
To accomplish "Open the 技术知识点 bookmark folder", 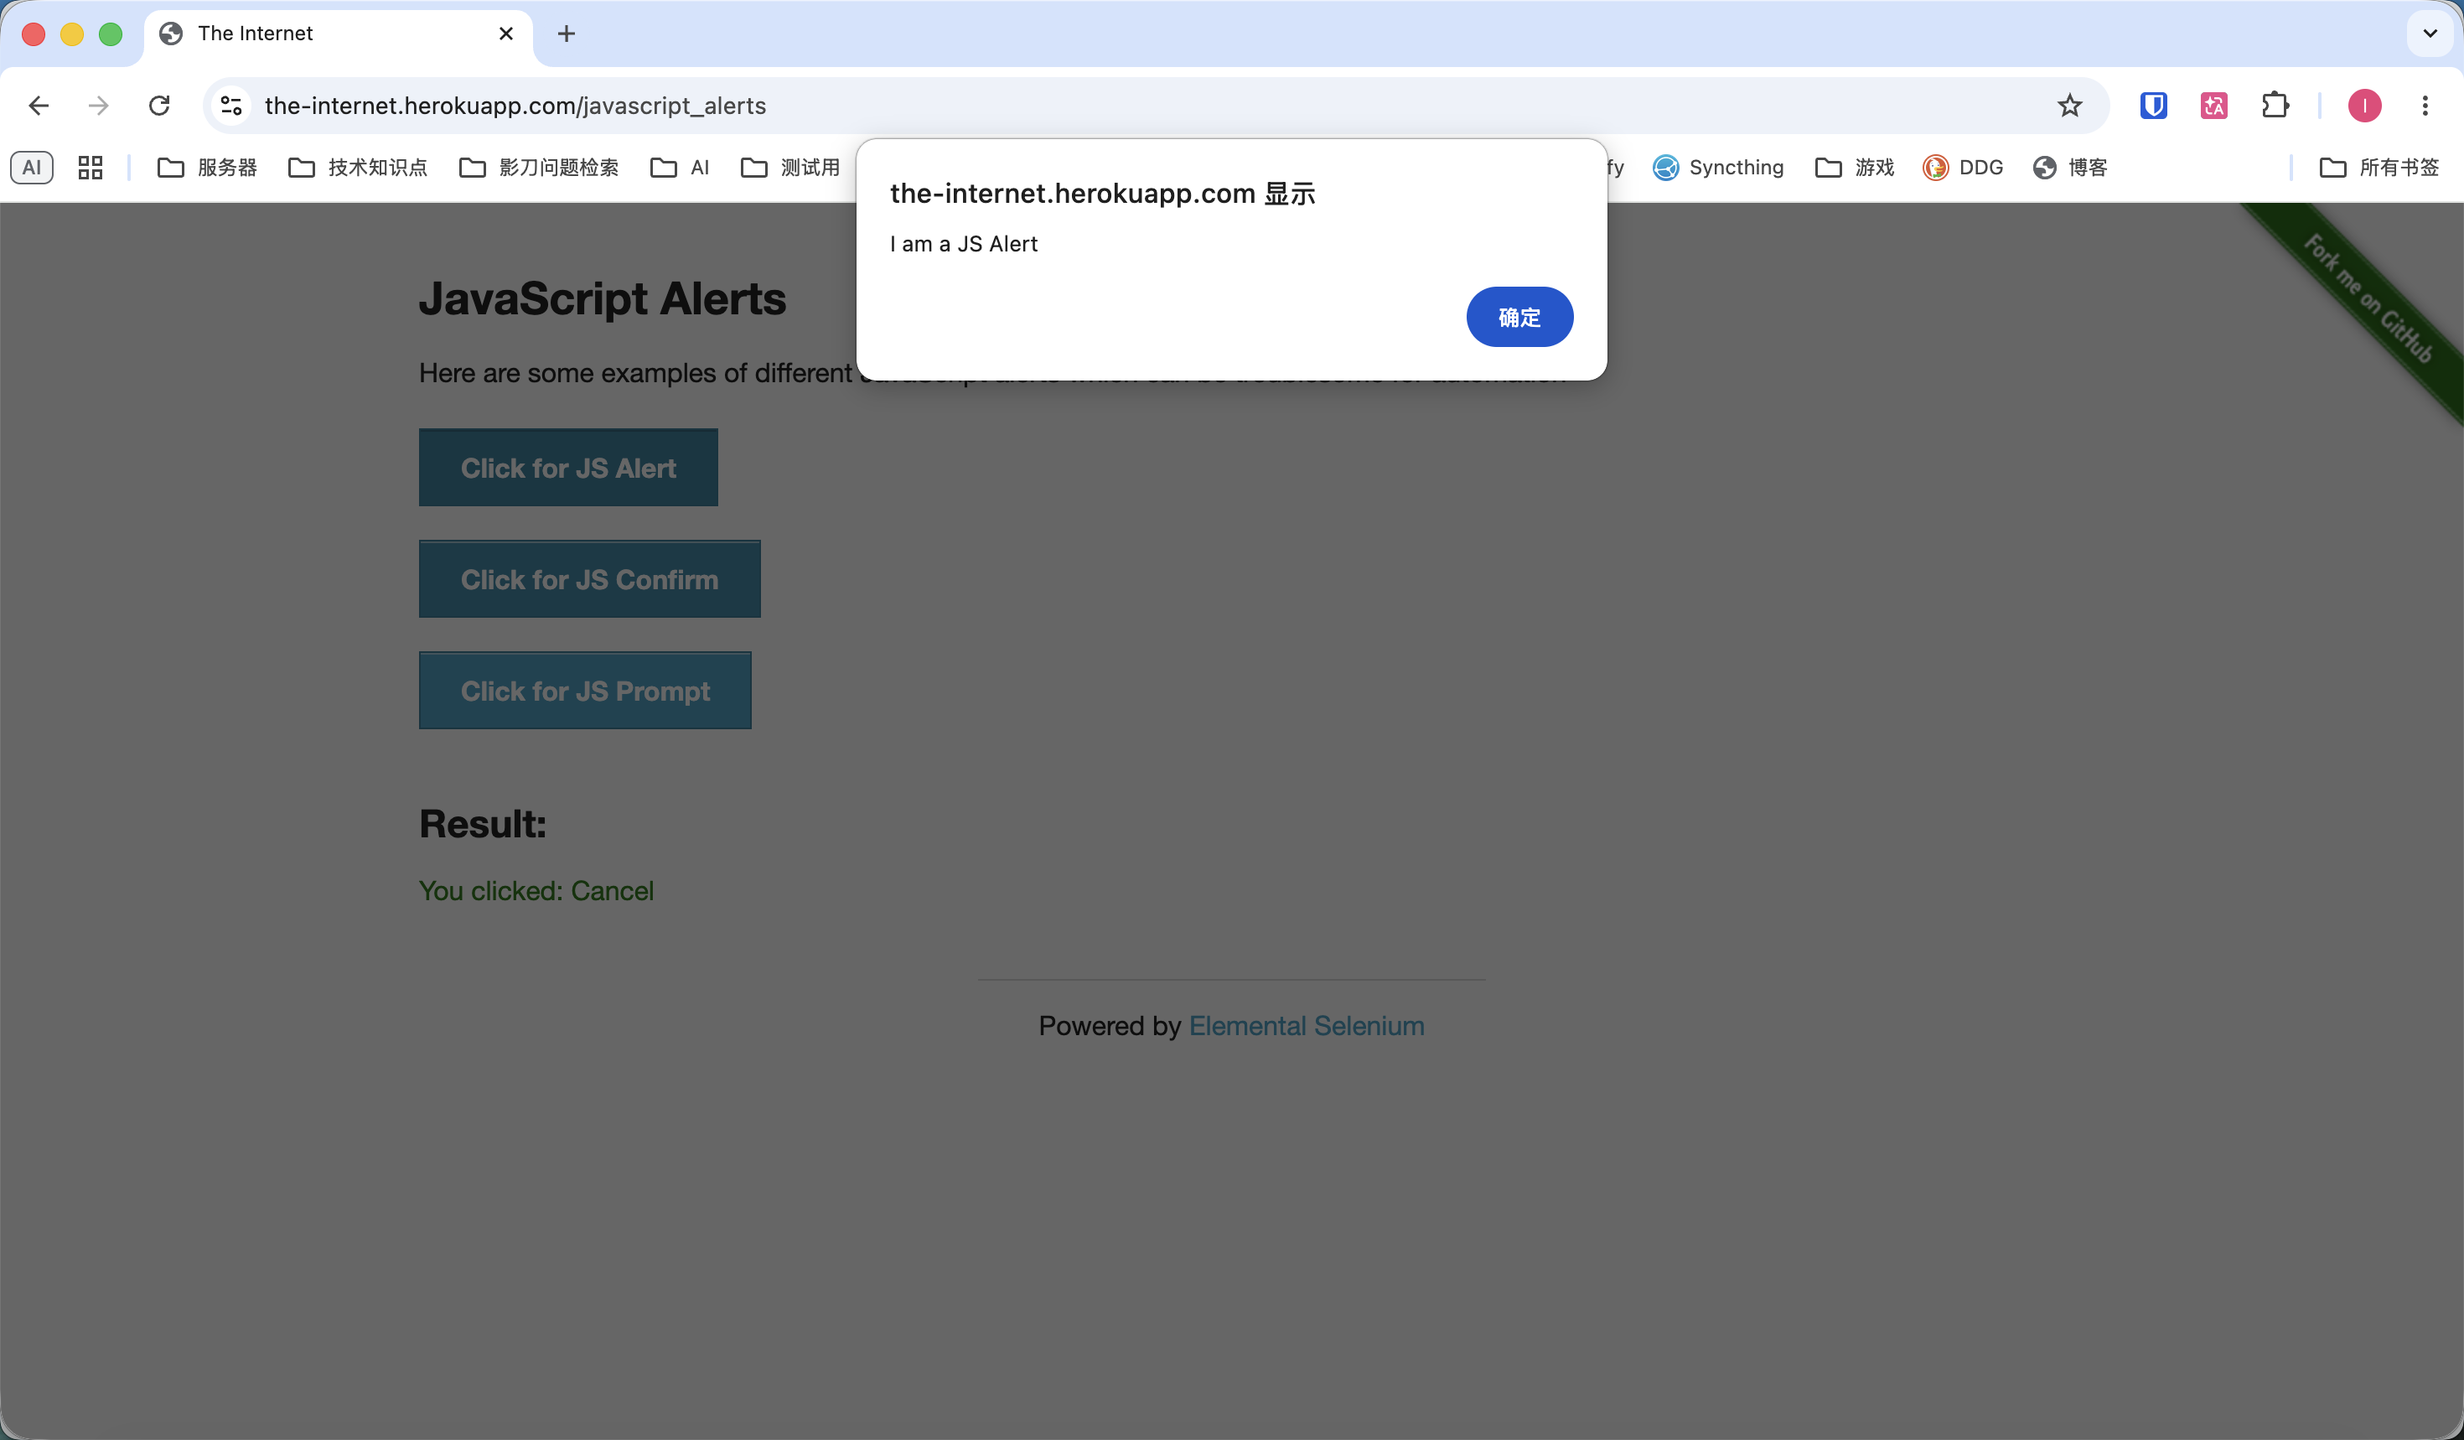I will tap(358, 167).
